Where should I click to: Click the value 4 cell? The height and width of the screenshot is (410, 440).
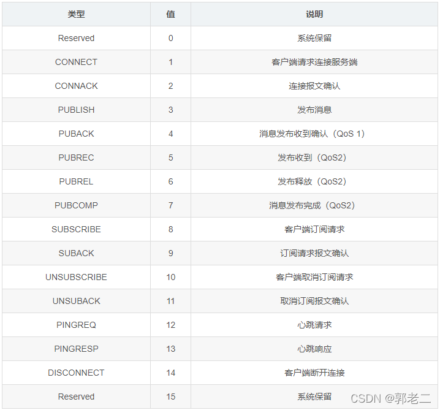tap(170, 134)
